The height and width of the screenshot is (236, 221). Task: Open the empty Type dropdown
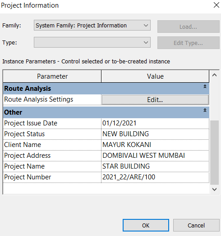pyautogui.click(x=92, y=42)
